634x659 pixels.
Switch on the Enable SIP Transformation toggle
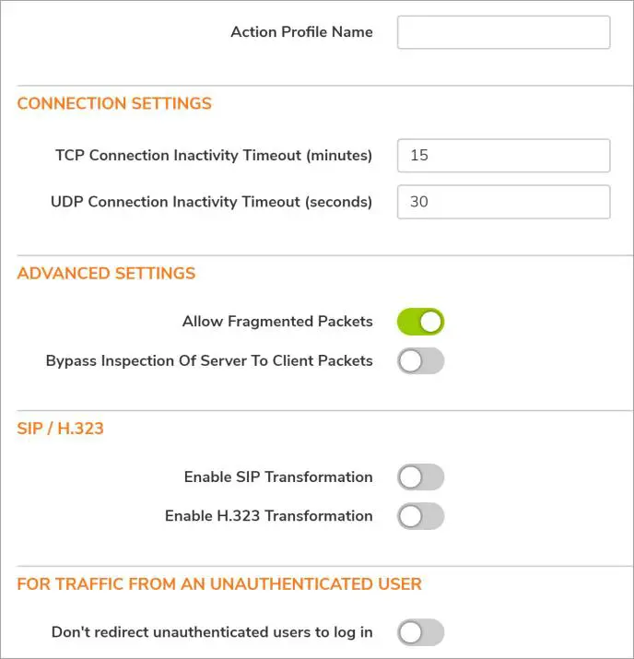coord(421,477)
